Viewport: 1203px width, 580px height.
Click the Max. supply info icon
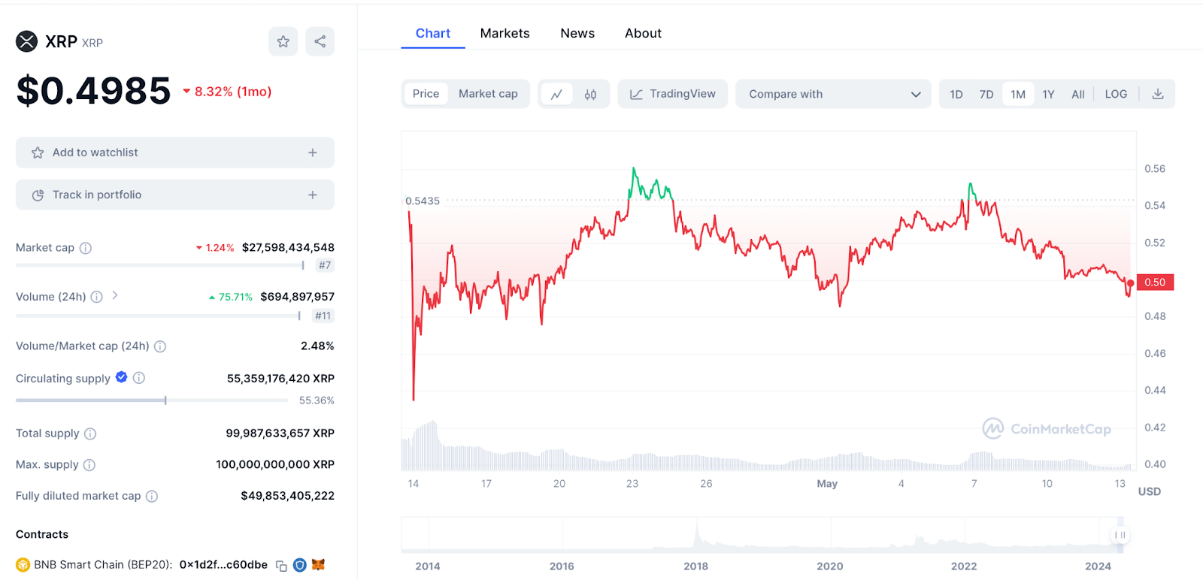click(x=89, y=465)
